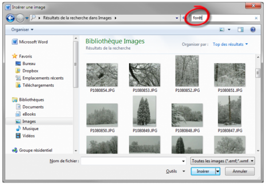Select Documents under Bibliothèques
The height and width of the screenshot is (184, 266).
pyautogui.click(x=33, y=107)
